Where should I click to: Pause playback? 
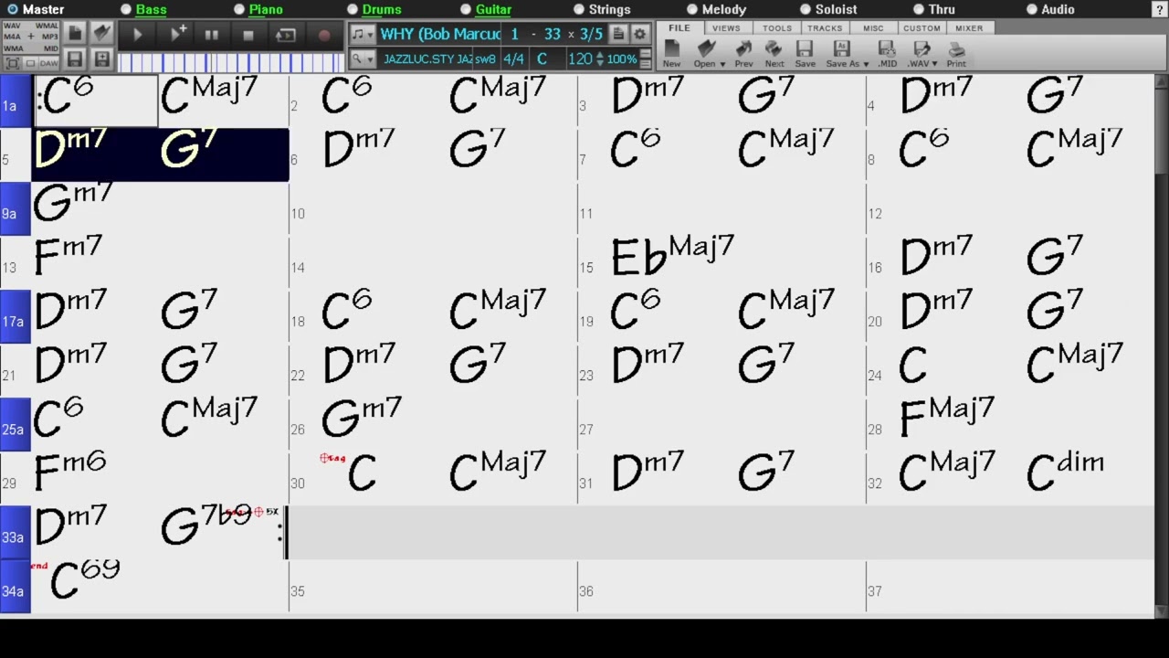tap(212, 35)
